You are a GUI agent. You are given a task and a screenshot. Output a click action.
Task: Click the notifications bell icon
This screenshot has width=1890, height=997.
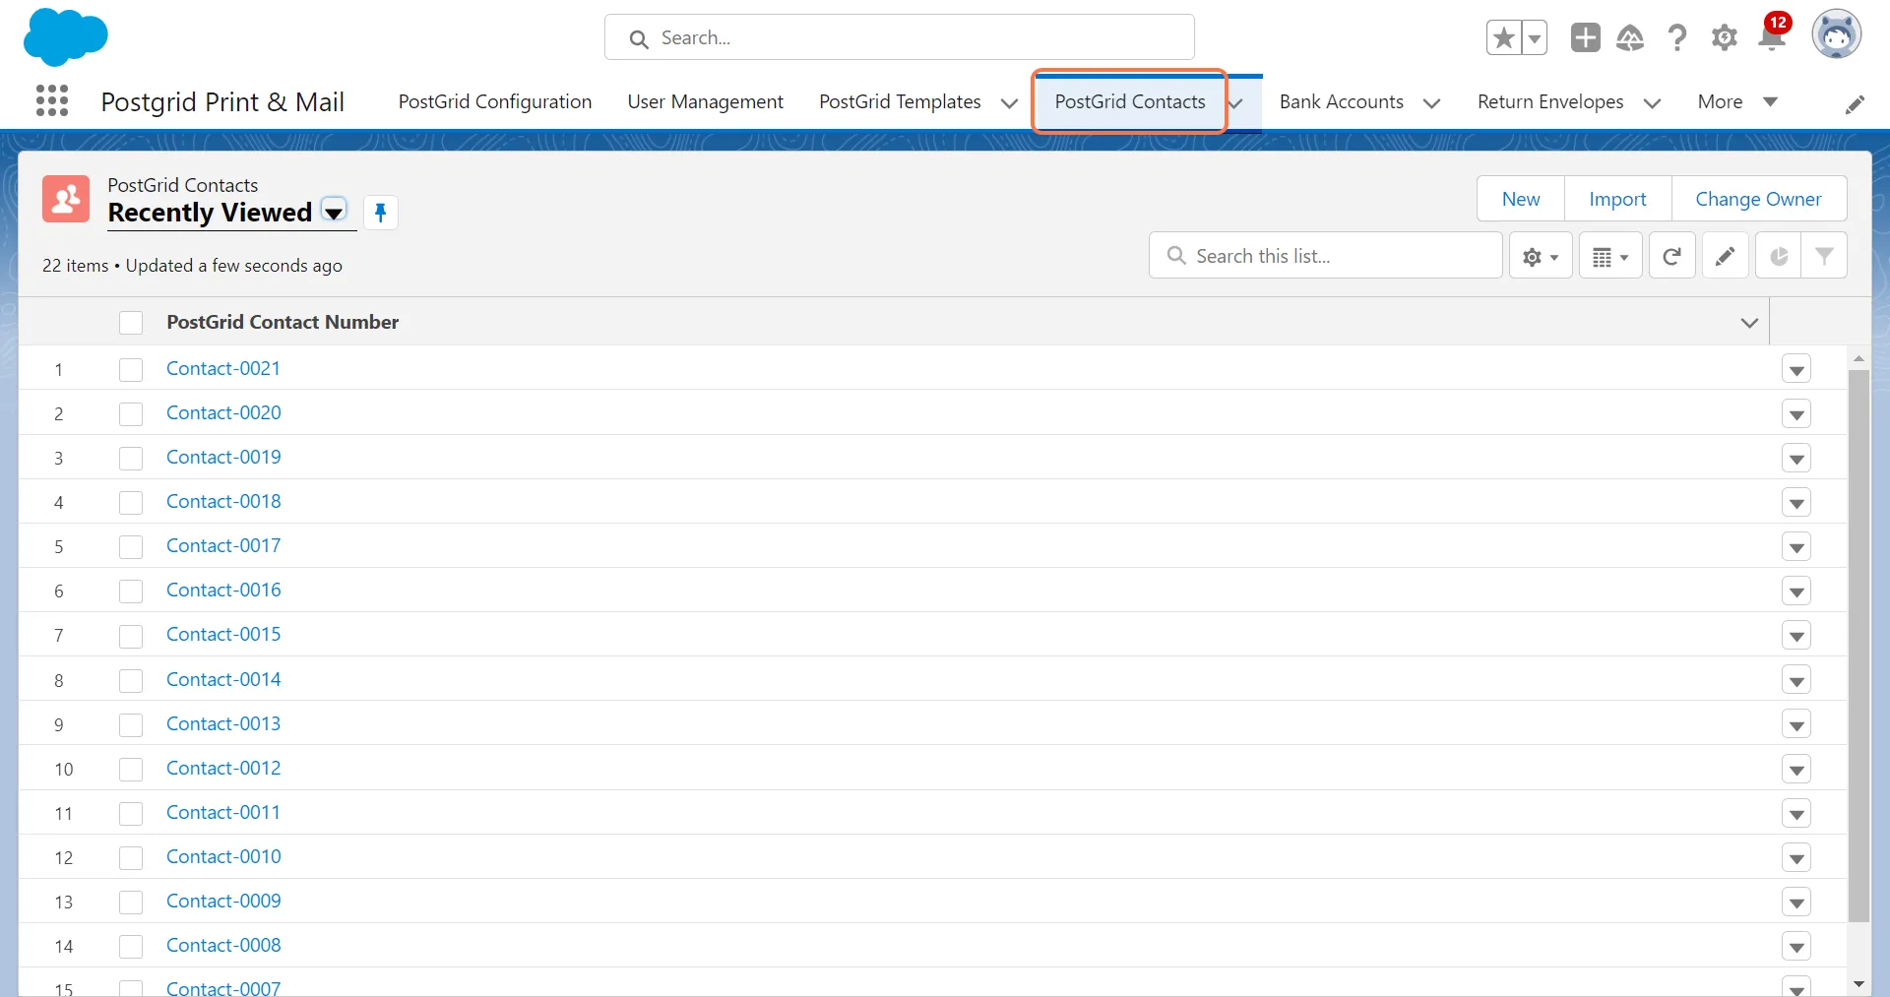click(x=1772, y=38)
